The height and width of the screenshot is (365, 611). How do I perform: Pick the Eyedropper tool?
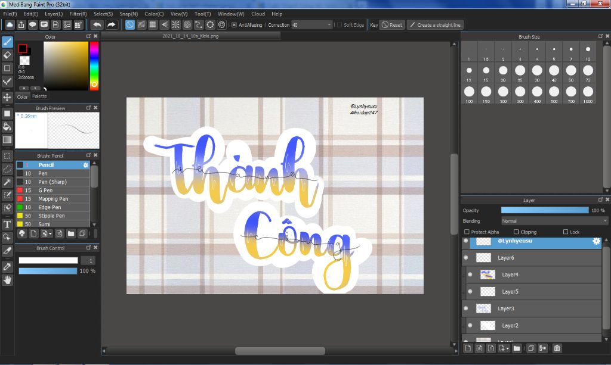tap(7, 266)
